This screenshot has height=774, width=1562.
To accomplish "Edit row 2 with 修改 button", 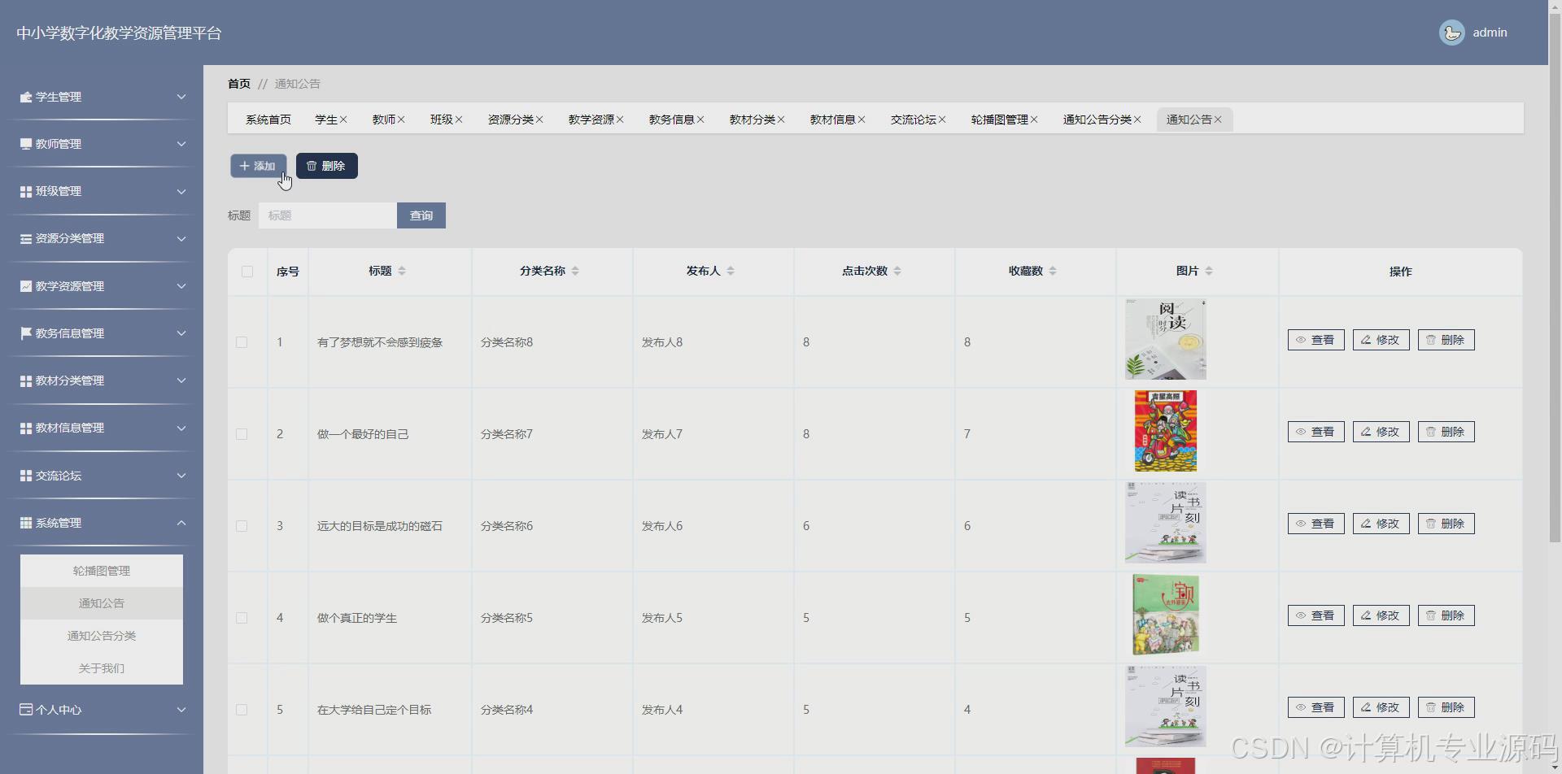I will click(x=1381, y=432).
